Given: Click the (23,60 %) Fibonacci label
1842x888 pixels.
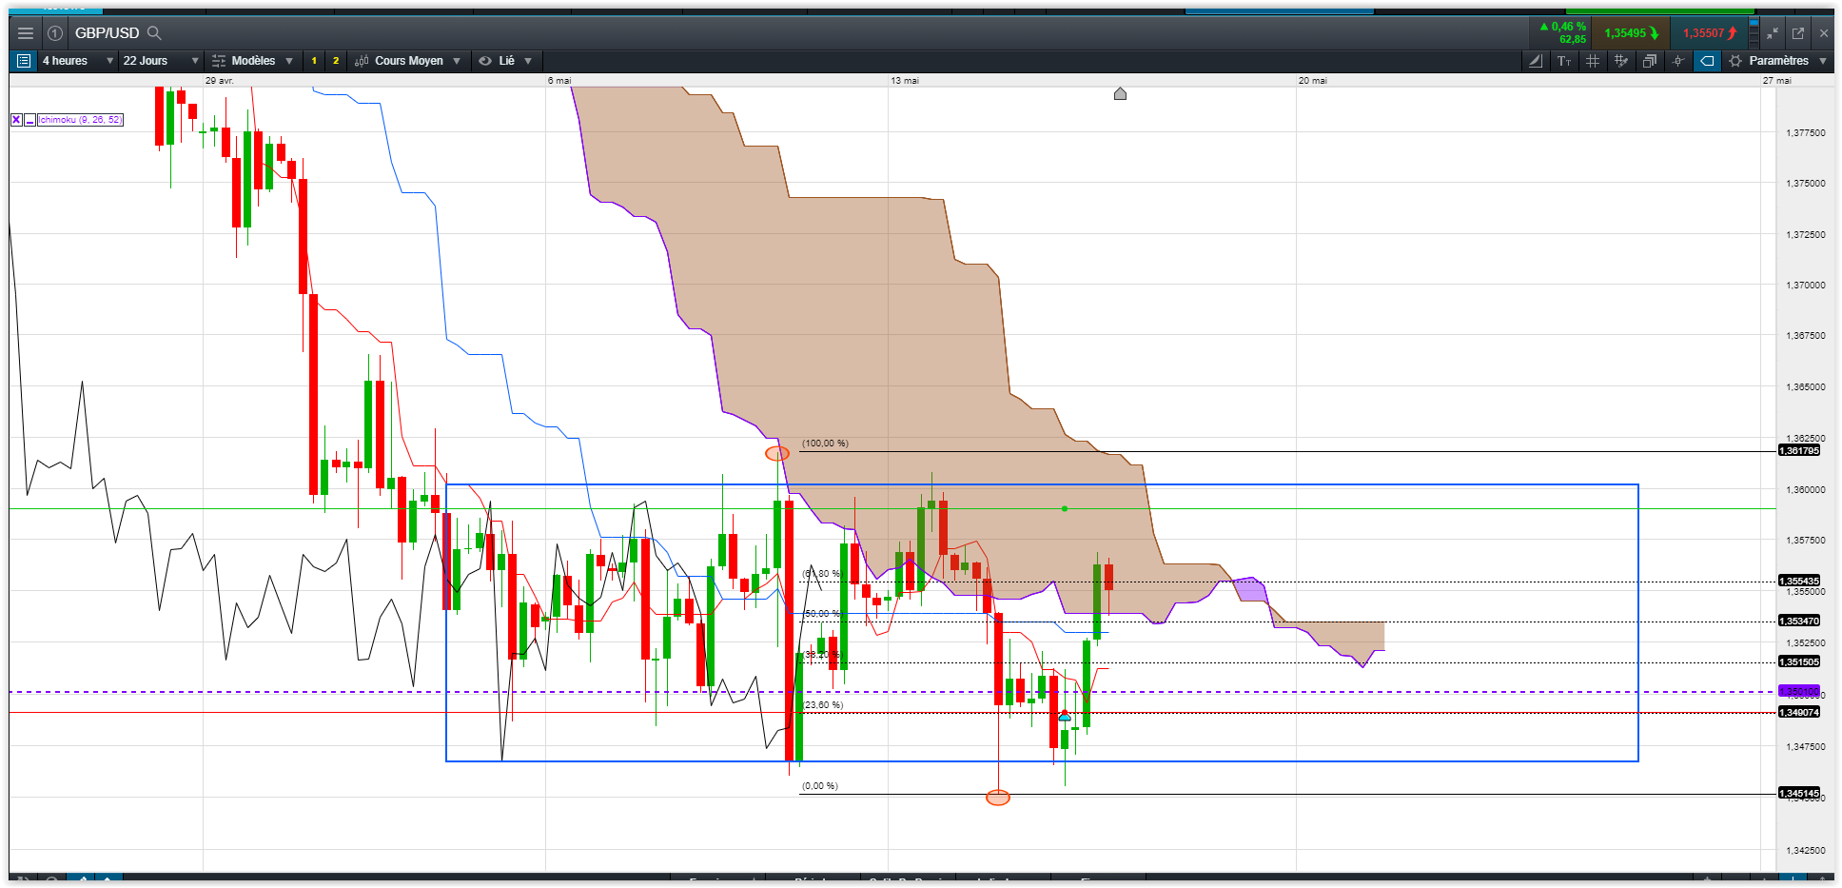Looking at the screenshot, I should coord(822,705).
